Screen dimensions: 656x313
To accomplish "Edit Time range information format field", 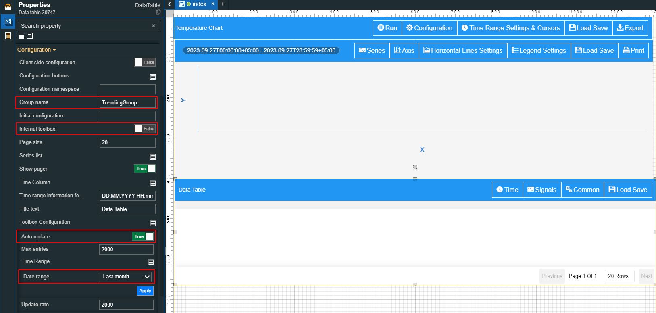I will pyautogui.click(x=127, y=196).
